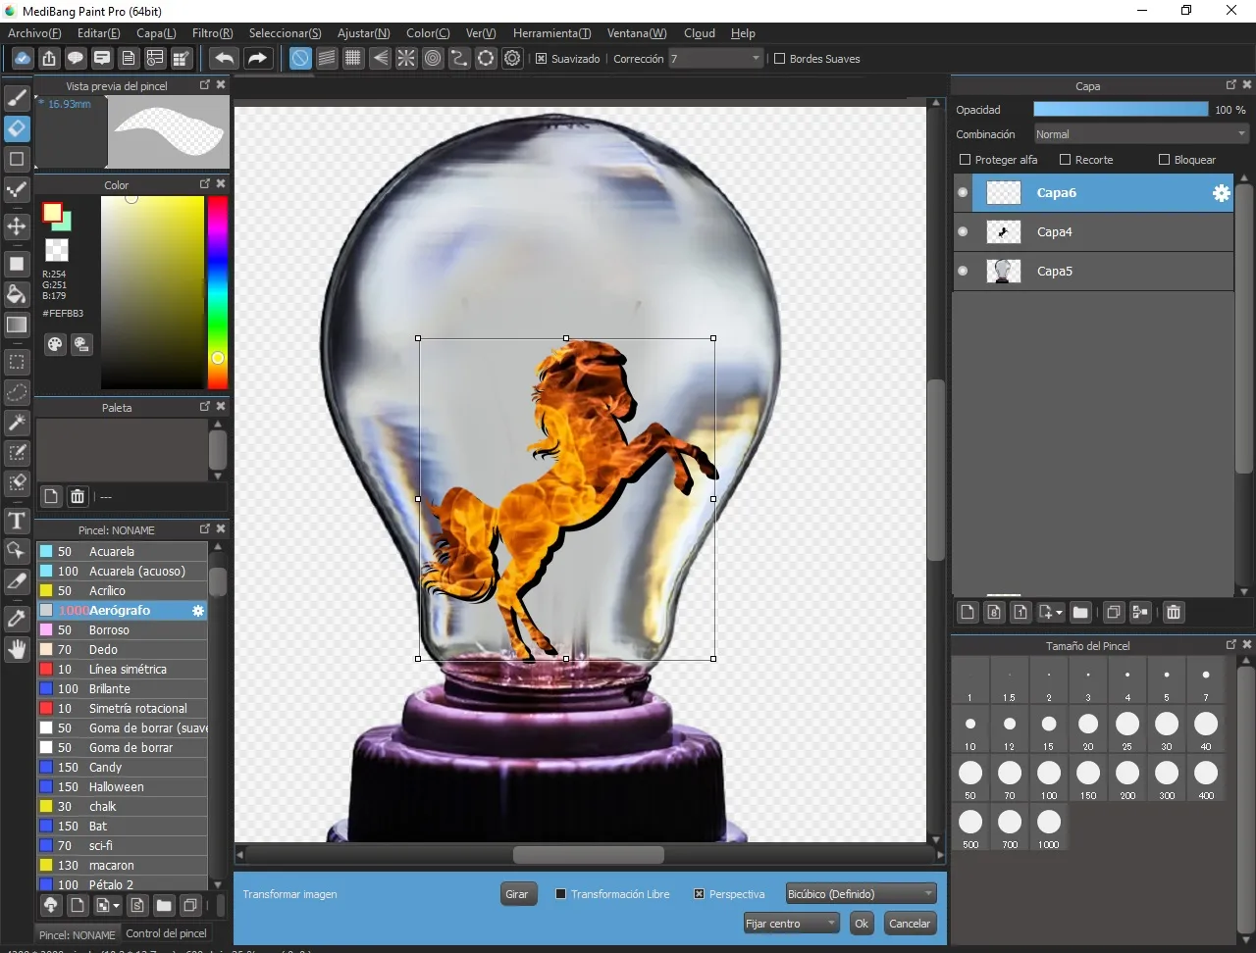
Task: Click the cloud save icon in toolbar
Action: click(22, 59)
